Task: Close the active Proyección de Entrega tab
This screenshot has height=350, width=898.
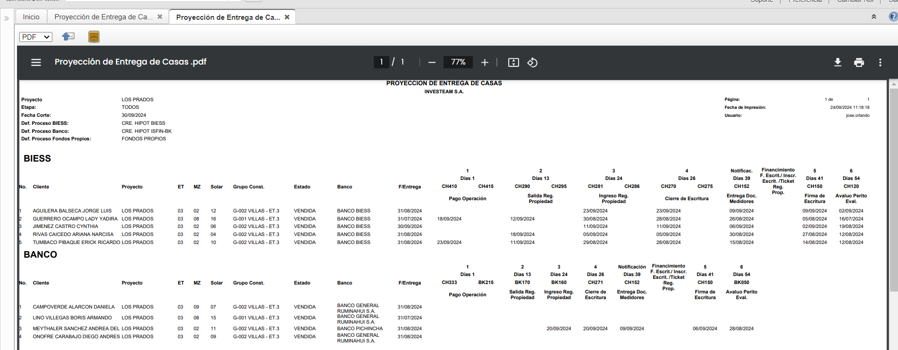Action: (x=287, y=17)
